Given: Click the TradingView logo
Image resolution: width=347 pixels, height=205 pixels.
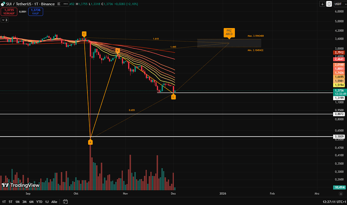Looking at the screenshot, I should click(21, 185).
